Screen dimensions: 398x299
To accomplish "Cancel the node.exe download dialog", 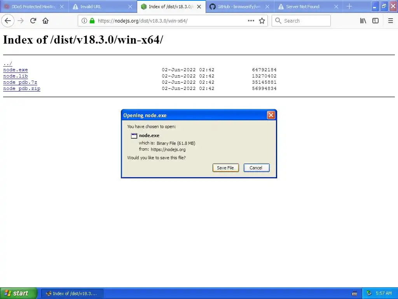I will pos(257,168).
